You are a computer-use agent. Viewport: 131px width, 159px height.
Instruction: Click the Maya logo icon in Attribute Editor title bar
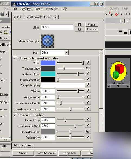14,4
